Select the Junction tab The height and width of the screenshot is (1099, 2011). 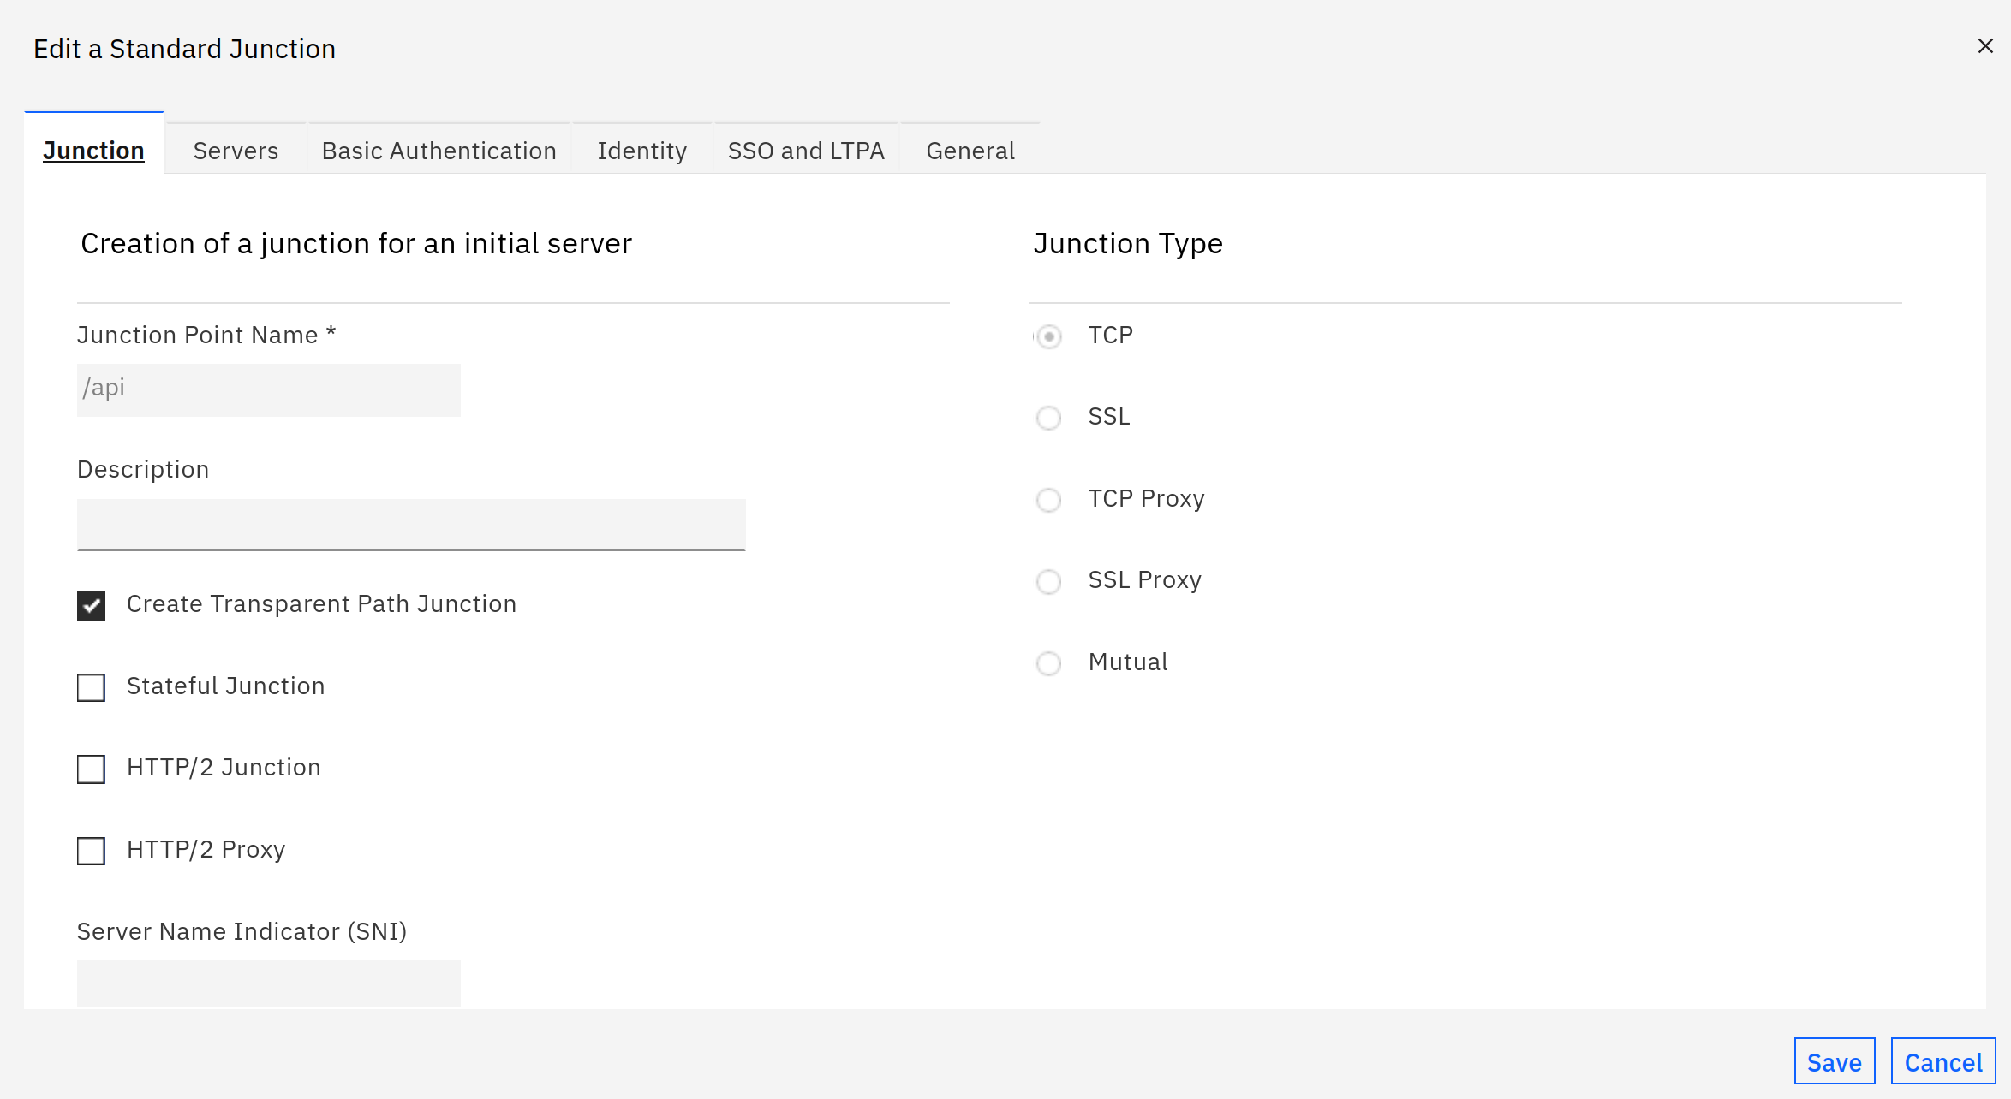93,151
